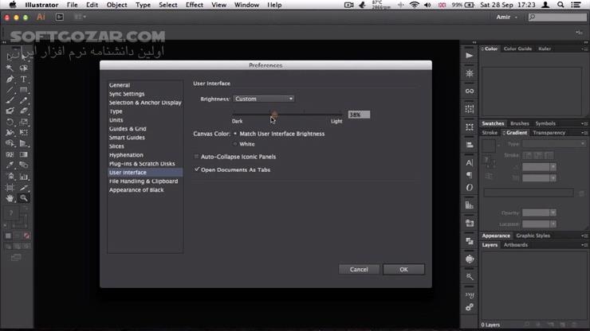Open the Object menu
The width and height of the screenshot is (590, 331).
[x=116, y=5]
